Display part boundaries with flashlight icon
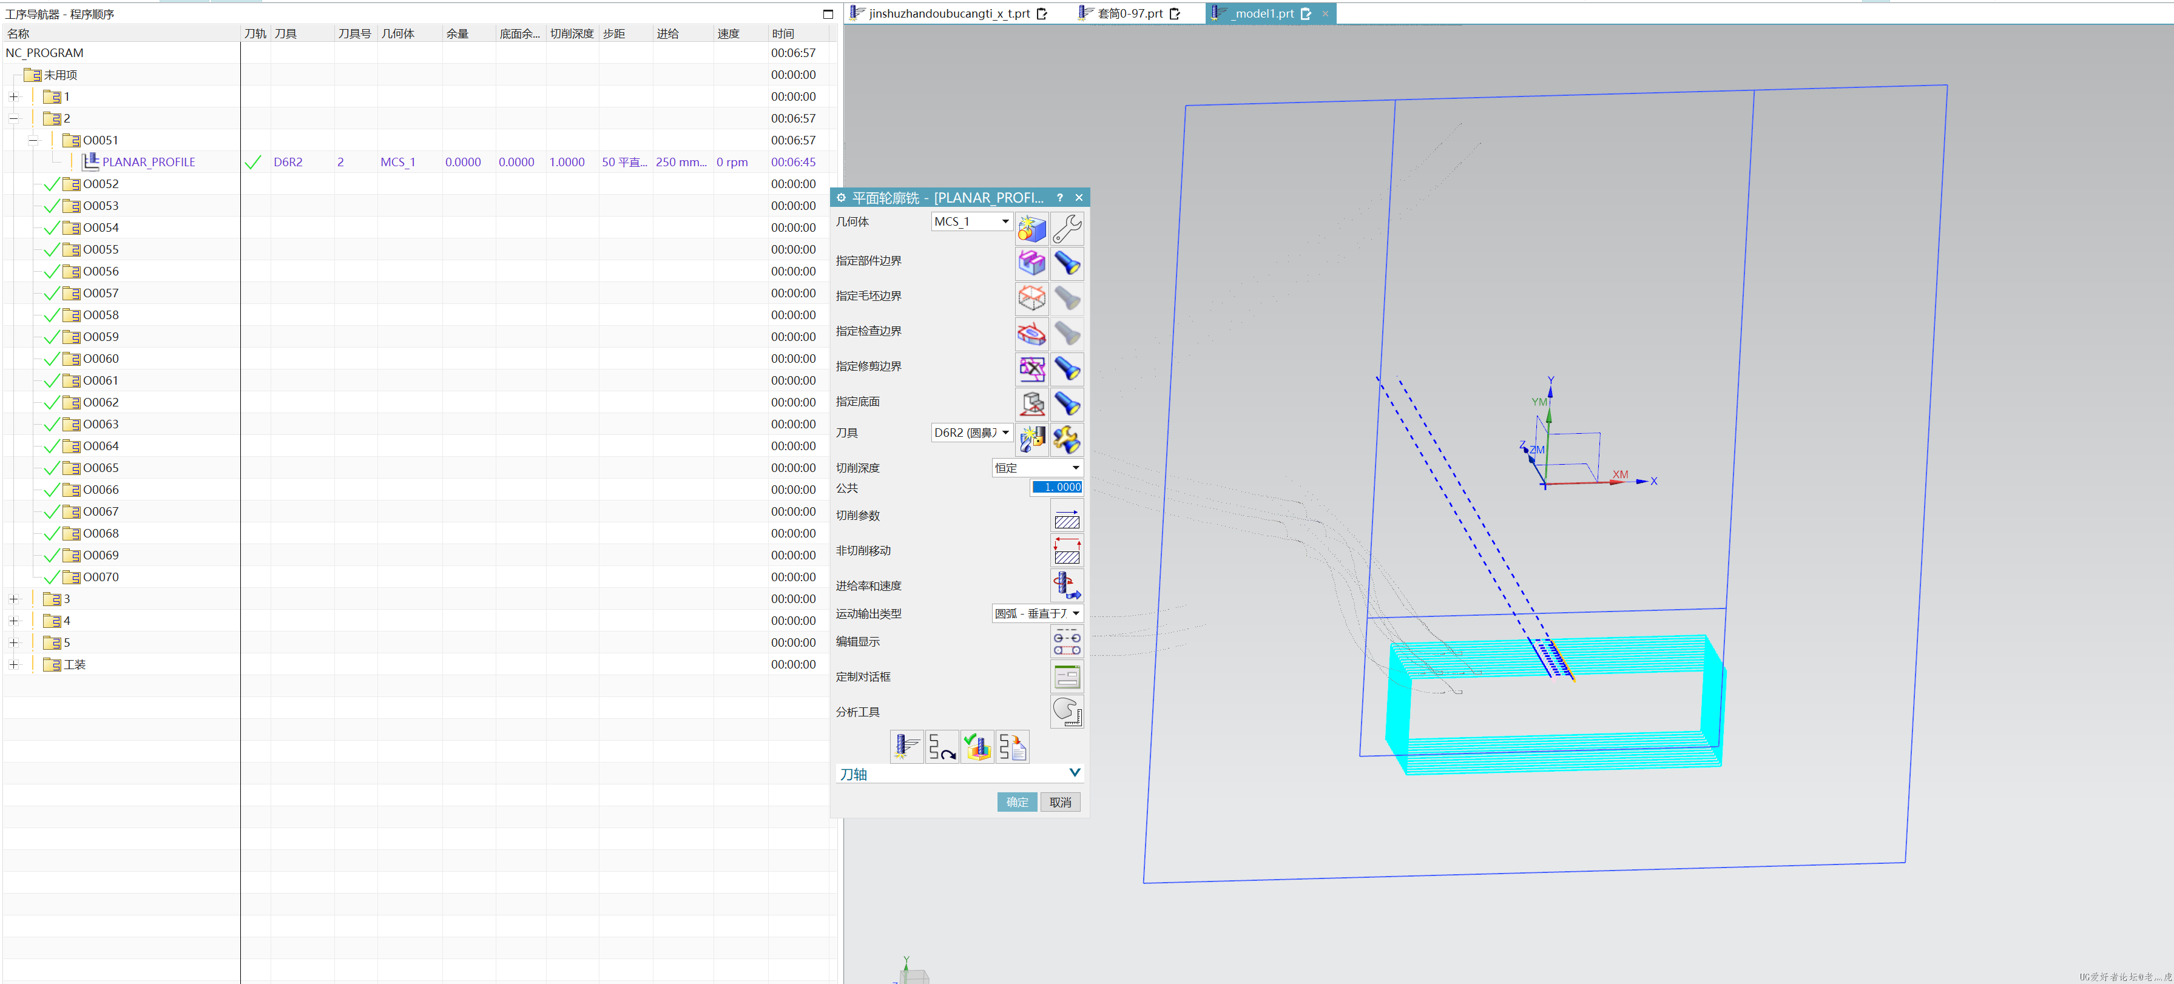 coord(1067,264)
